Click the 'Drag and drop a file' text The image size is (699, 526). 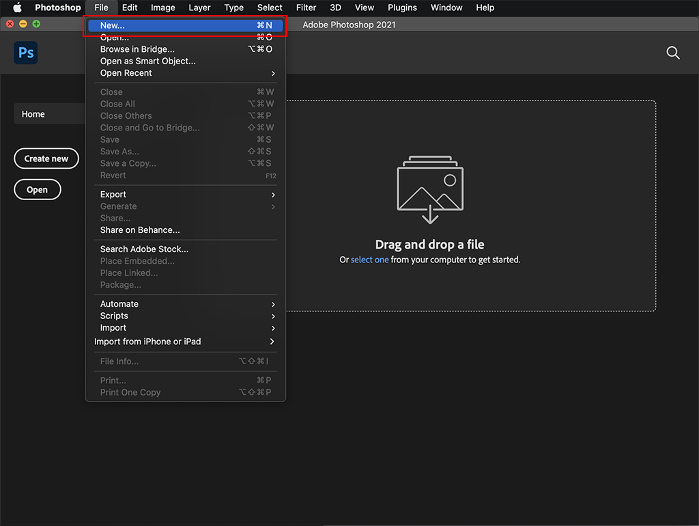click(x=430, y=245)
